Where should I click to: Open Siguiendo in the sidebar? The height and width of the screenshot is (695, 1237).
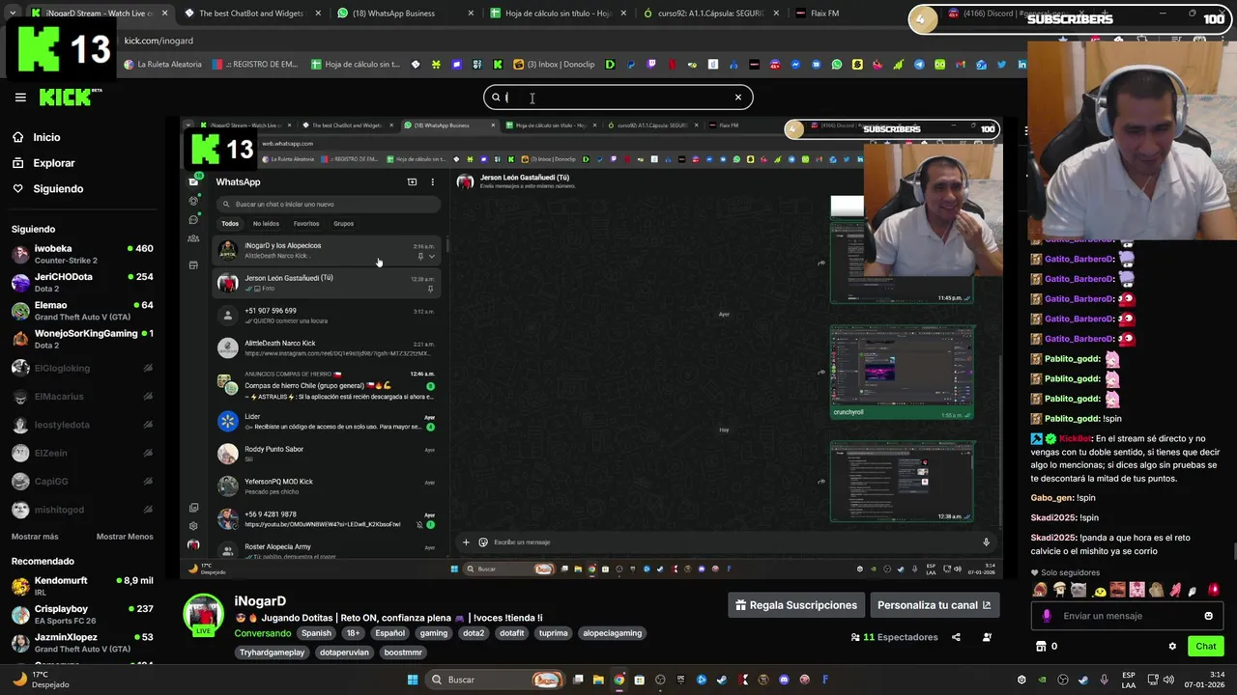pos(58,188)
